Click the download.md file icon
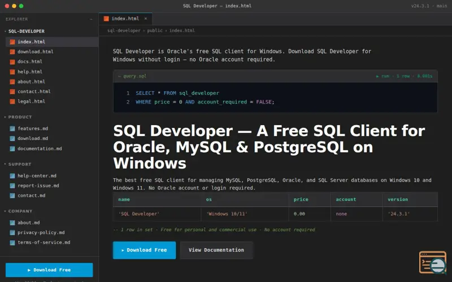Viewport: 452px width, 282px height. point(12,138)
